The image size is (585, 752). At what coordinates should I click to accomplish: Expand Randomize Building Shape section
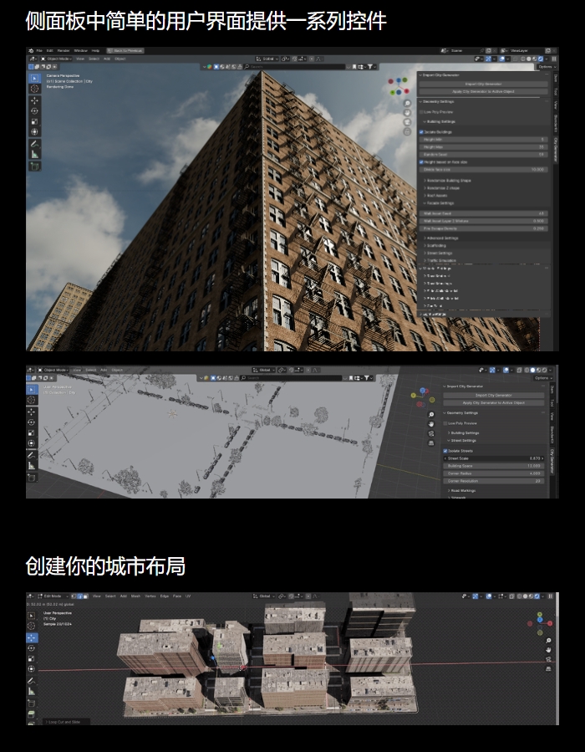[x=447, y=181]
